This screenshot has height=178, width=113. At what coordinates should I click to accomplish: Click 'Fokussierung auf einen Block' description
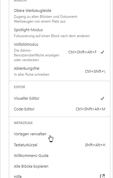tap(52, 36)
